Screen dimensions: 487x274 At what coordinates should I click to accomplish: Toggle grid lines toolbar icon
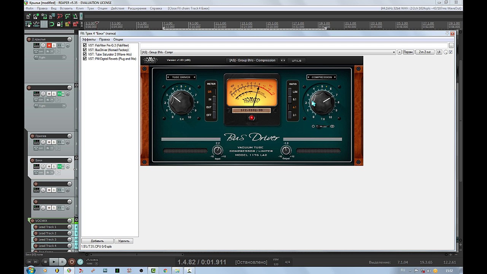pyautogui.click(x=44, y=24)
